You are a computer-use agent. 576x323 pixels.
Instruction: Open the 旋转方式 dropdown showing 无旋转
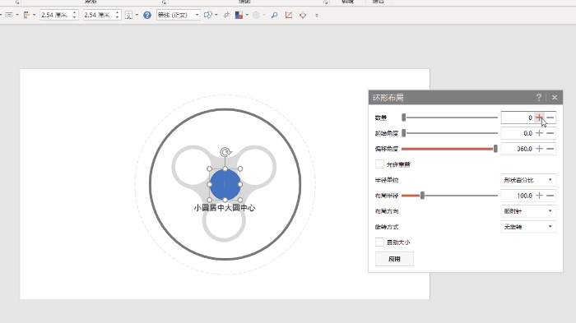tap(528, 227)
